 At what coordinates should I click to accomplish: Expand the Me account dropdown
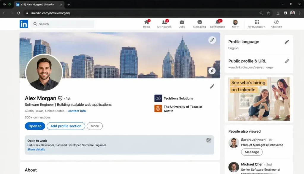point(235,24)
